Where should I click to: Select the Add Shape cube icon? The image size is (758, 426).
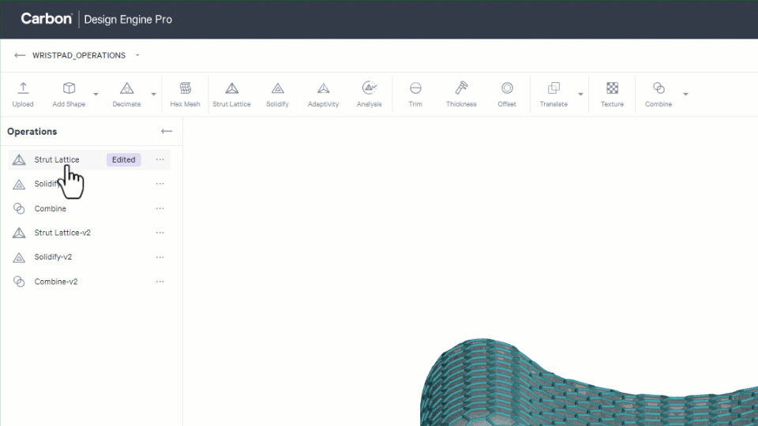point(69,88)
